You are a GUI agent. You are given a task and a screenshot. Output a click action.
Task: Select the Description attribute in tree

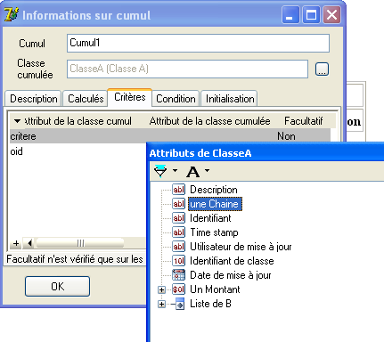(x=214, y=190)
